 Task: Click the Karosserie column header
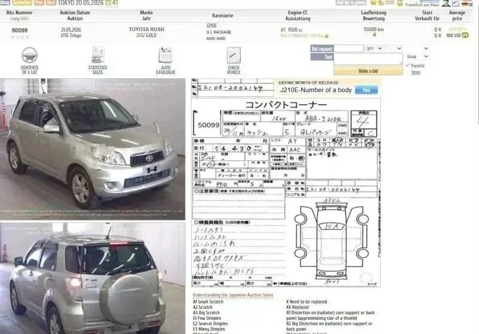223,16
